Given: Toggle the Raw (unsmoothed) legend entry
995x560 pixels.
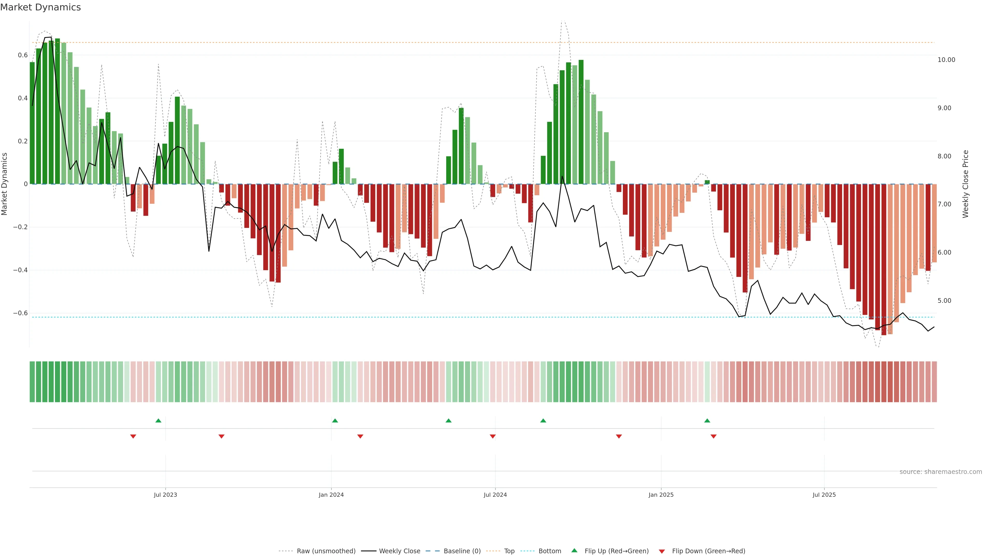Looking at the screenshot, I should click(326, 551).
